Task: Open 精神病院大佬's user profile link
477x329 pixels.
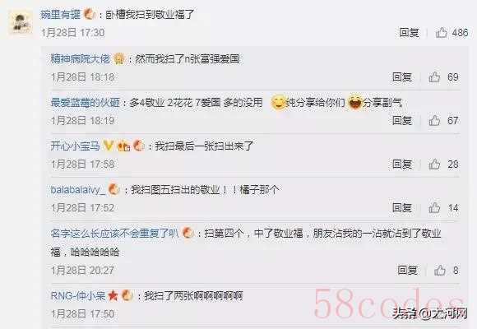Action: pyautogui.click(x=80, y=58)
